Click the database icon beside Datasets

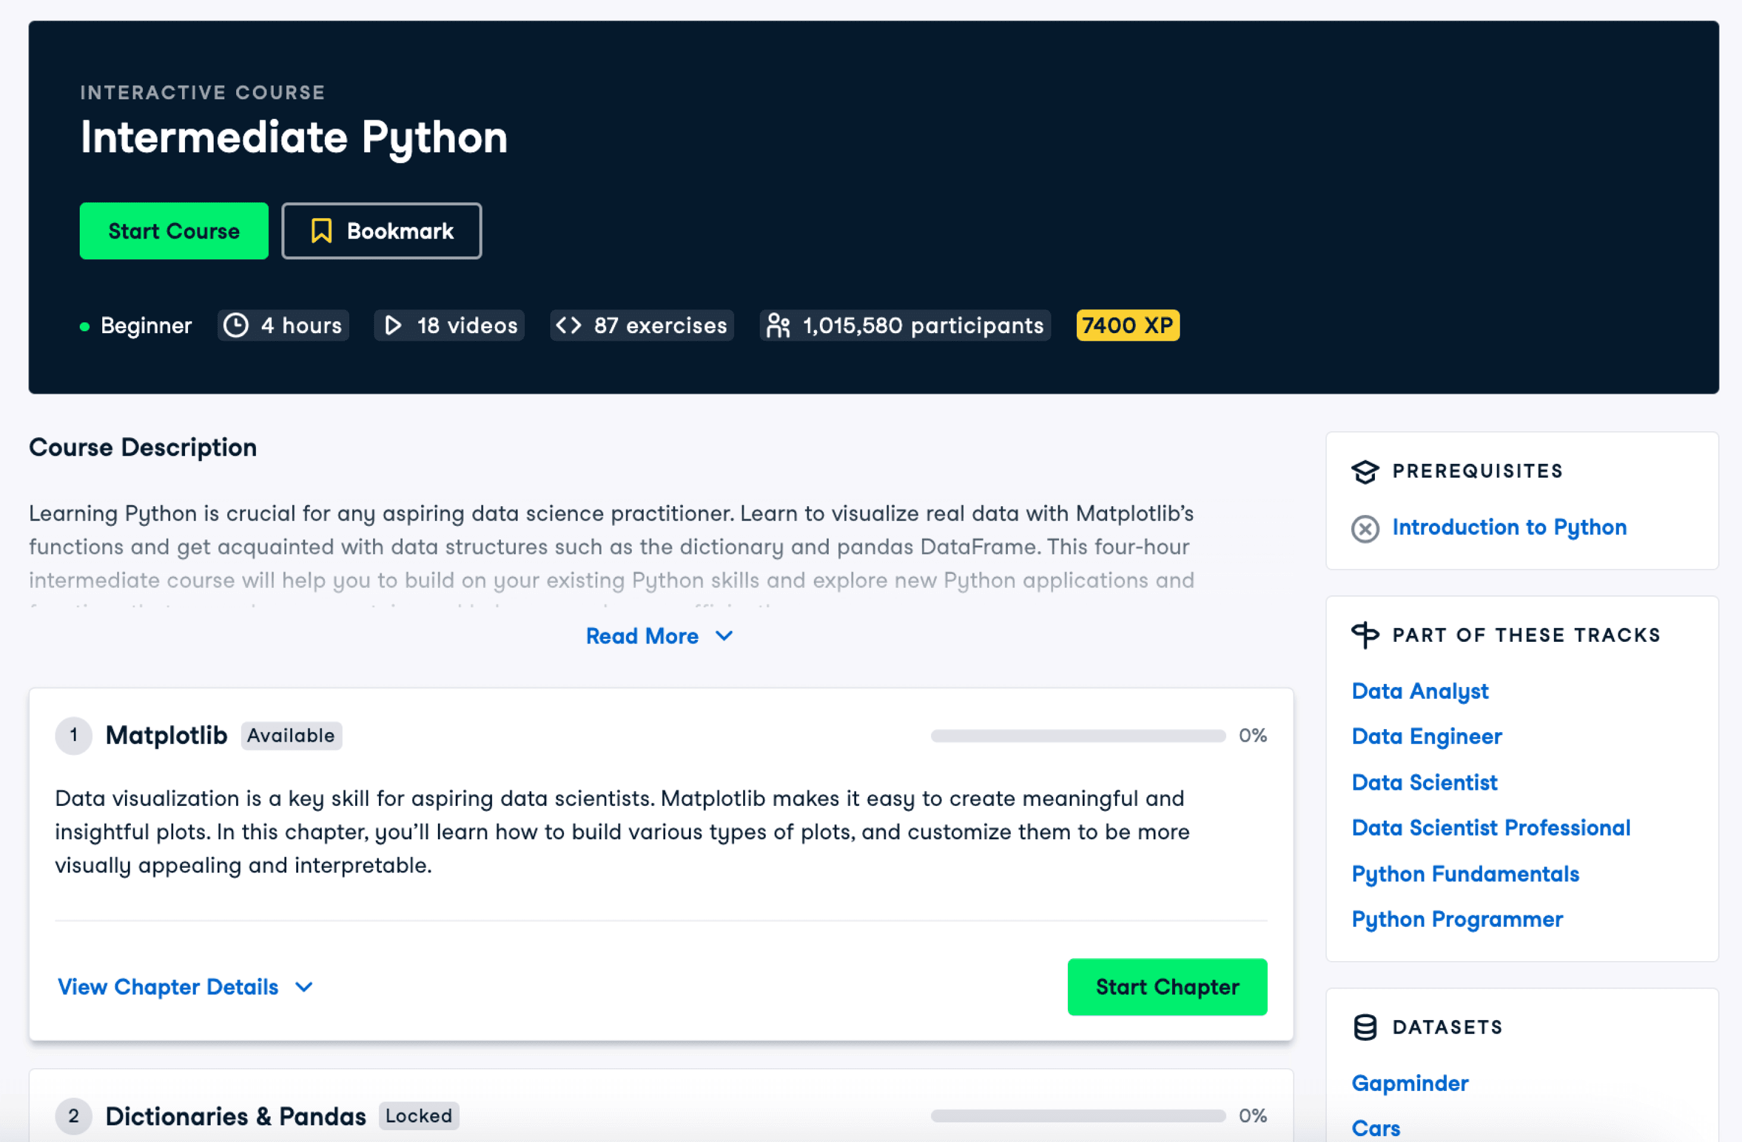point(1365,1027)
